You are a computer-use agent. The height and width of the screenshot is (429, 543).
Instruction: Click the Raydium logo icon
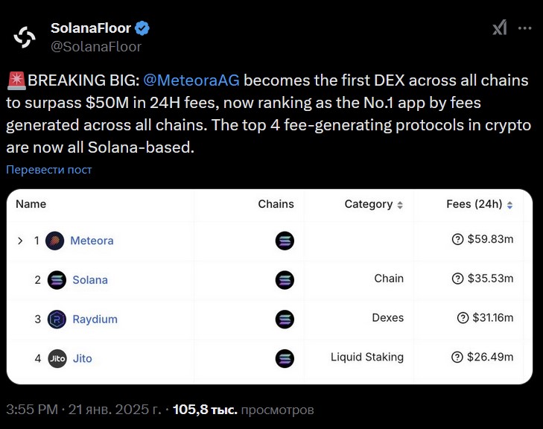pos(57,319)
